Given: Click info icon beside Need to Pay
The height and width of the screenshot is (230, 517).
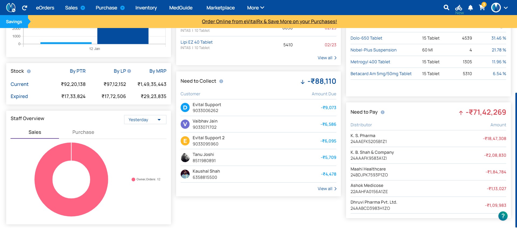Looking at the screenshot, I should tap(383, 112).
